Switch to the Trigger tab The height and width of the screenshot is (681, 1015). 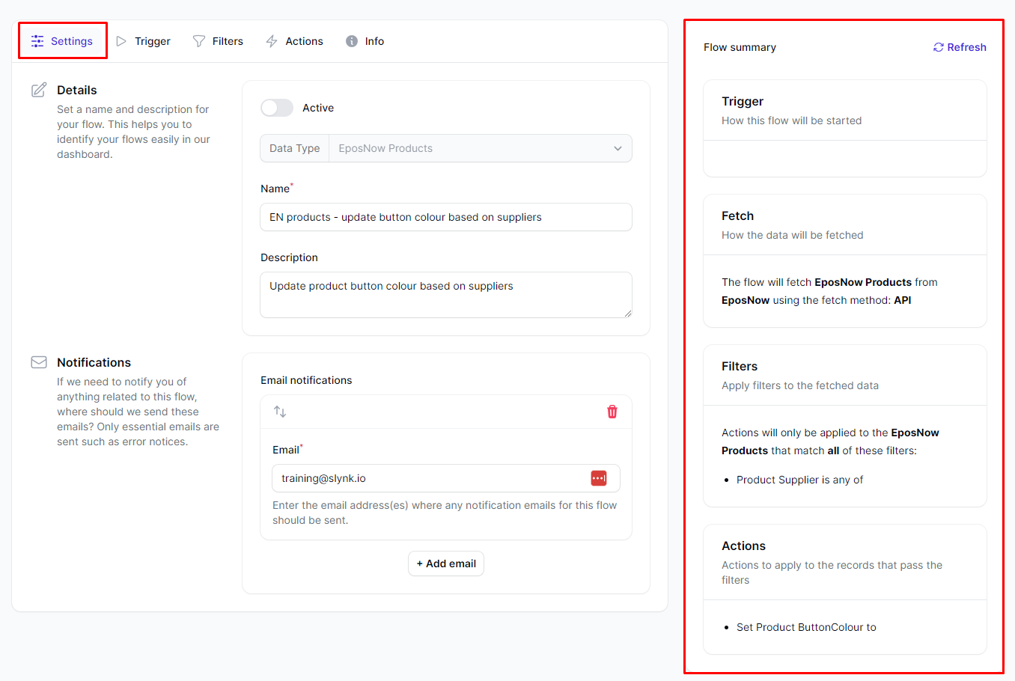(144, 41)
